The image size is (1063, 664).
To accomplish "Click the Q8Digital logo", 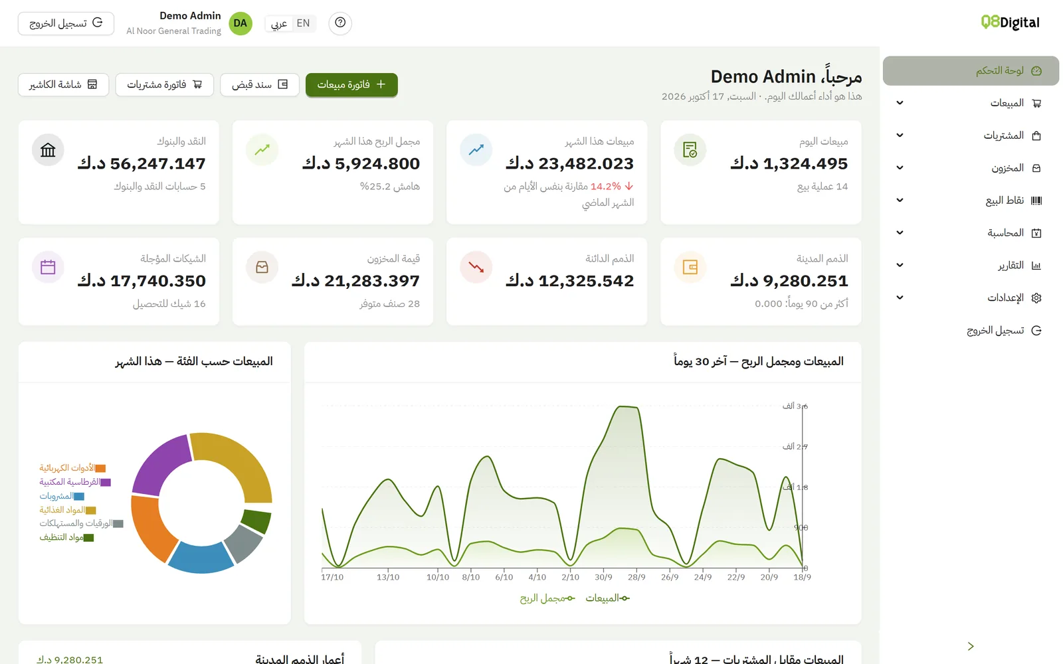I will click(1011, 23).
